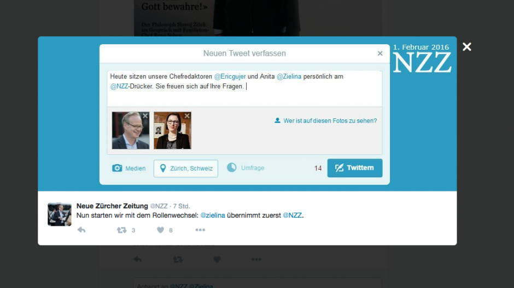Screen dimensions: 514x288
Task: Click into the tweet text field
Action: [244, 88]
